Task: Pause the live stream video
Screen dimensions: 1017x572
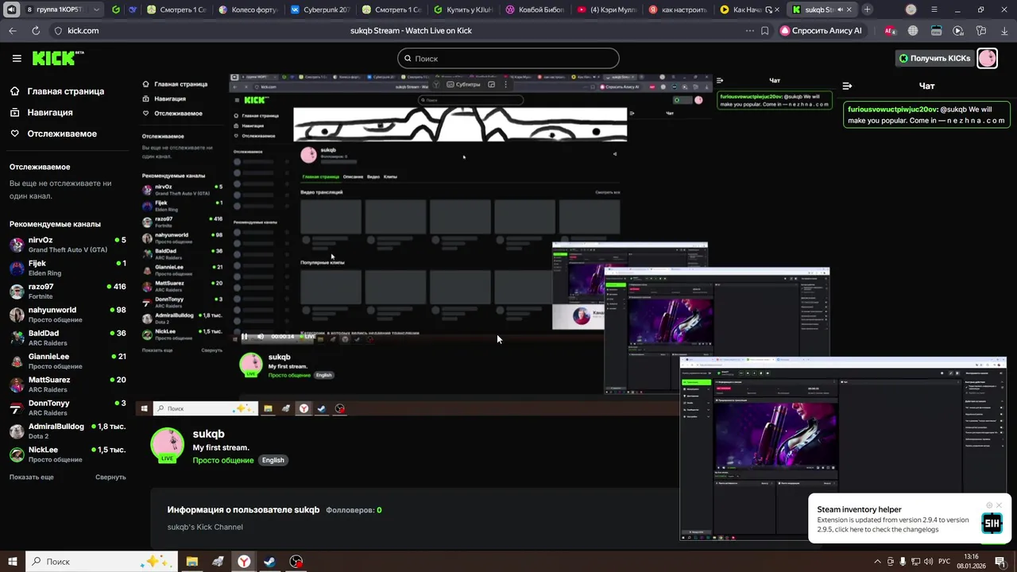Action: click(244, 337)
